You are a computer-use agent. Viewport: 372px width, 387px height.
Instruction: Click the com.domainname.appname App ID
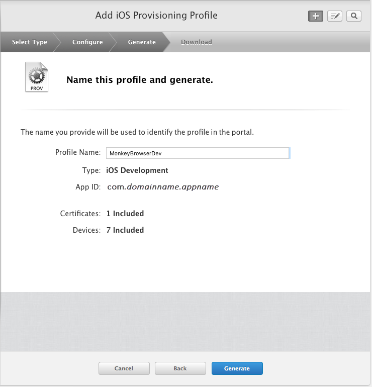pyautogui.click(x=163, y=187)
